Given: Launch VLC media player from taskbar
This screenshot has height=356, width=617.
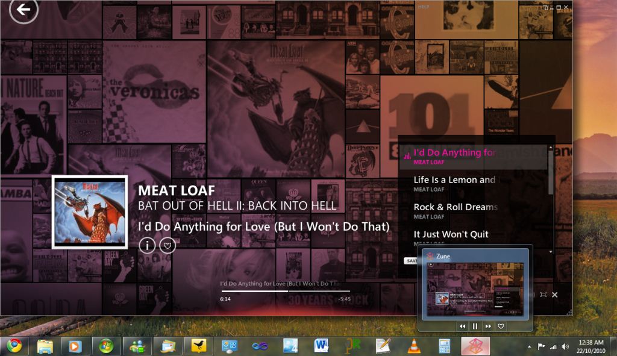Looking at the screenshot, I should click(x=413, y=346).
